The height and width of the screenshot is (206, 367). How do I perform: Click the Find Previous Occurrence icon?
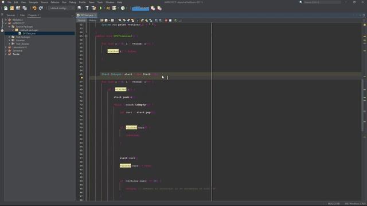pos(124,21)
